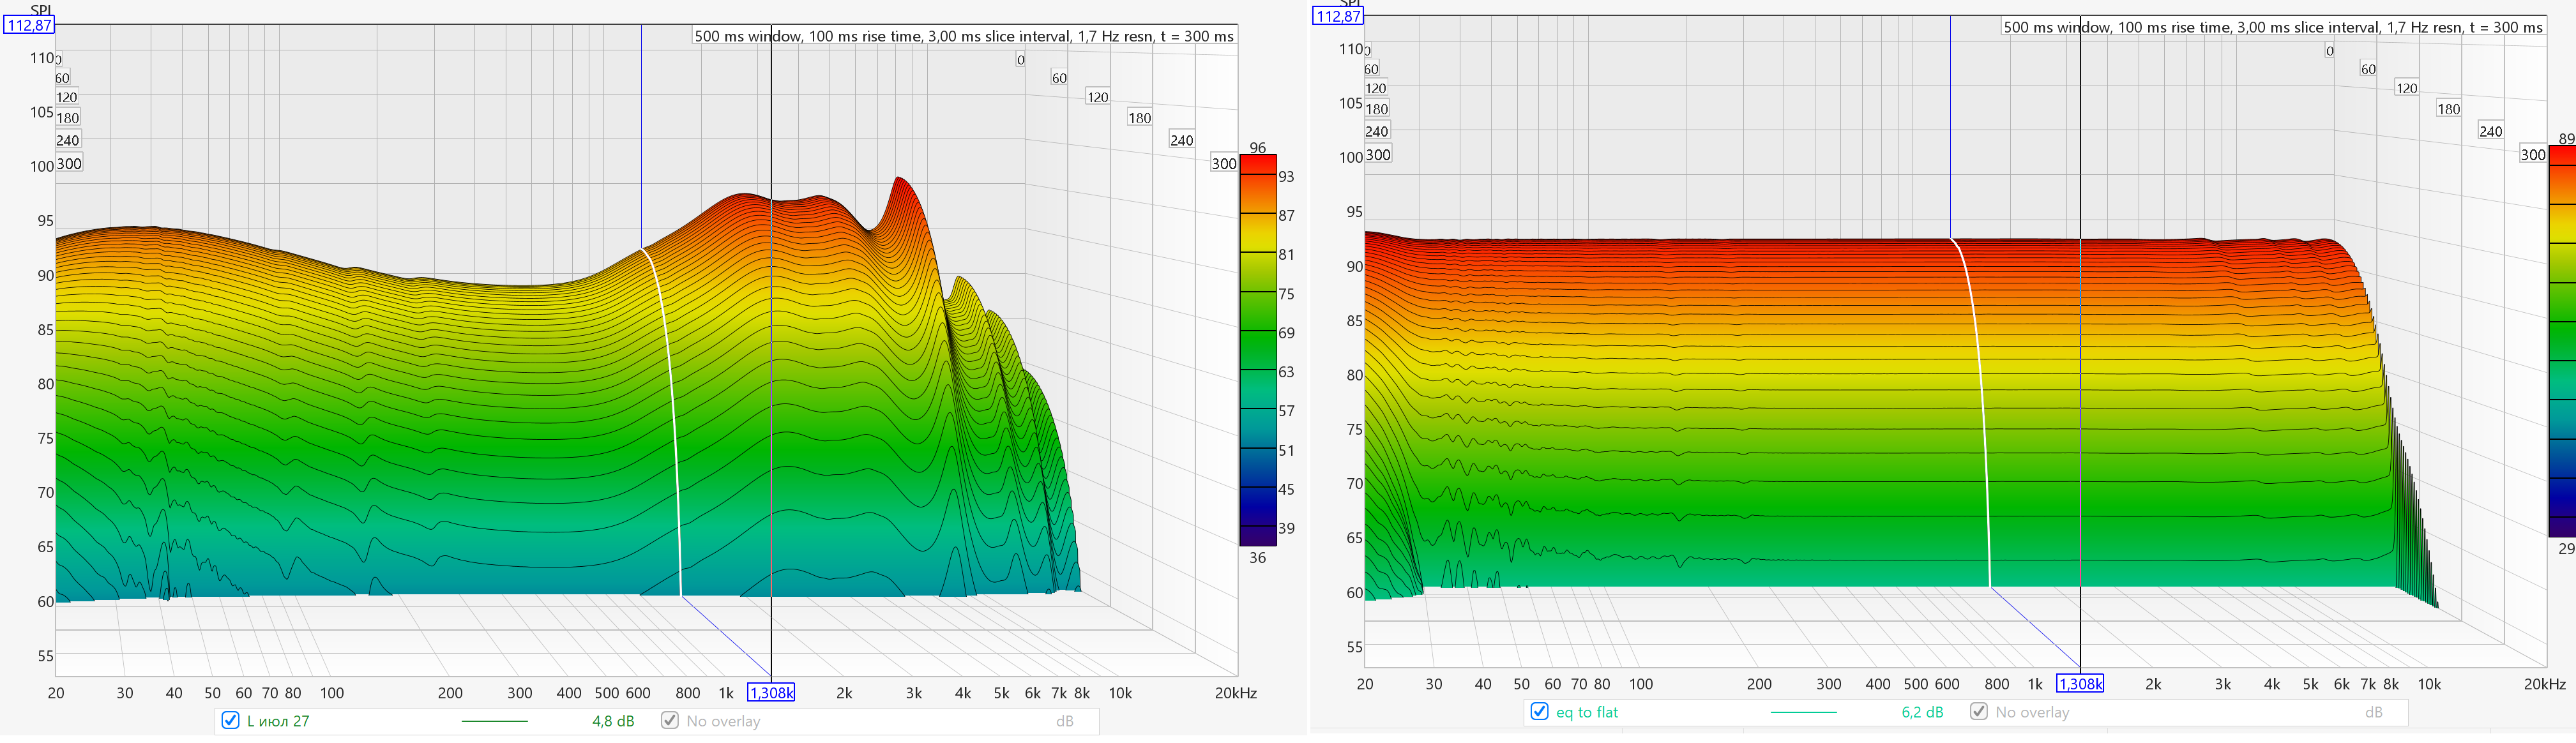Click the 6,2 dB value in right legend

(1922, 712)
